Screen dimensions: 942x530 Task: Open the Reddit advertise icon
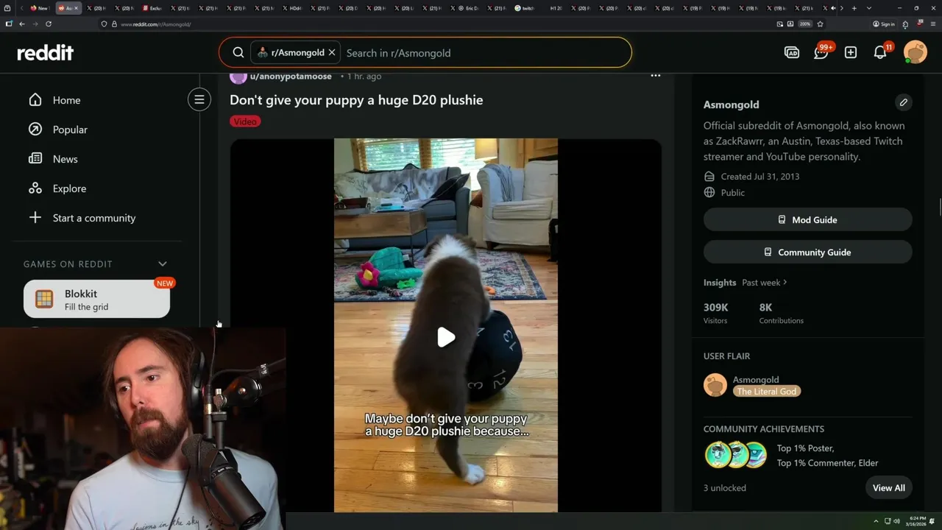point(792,52)
